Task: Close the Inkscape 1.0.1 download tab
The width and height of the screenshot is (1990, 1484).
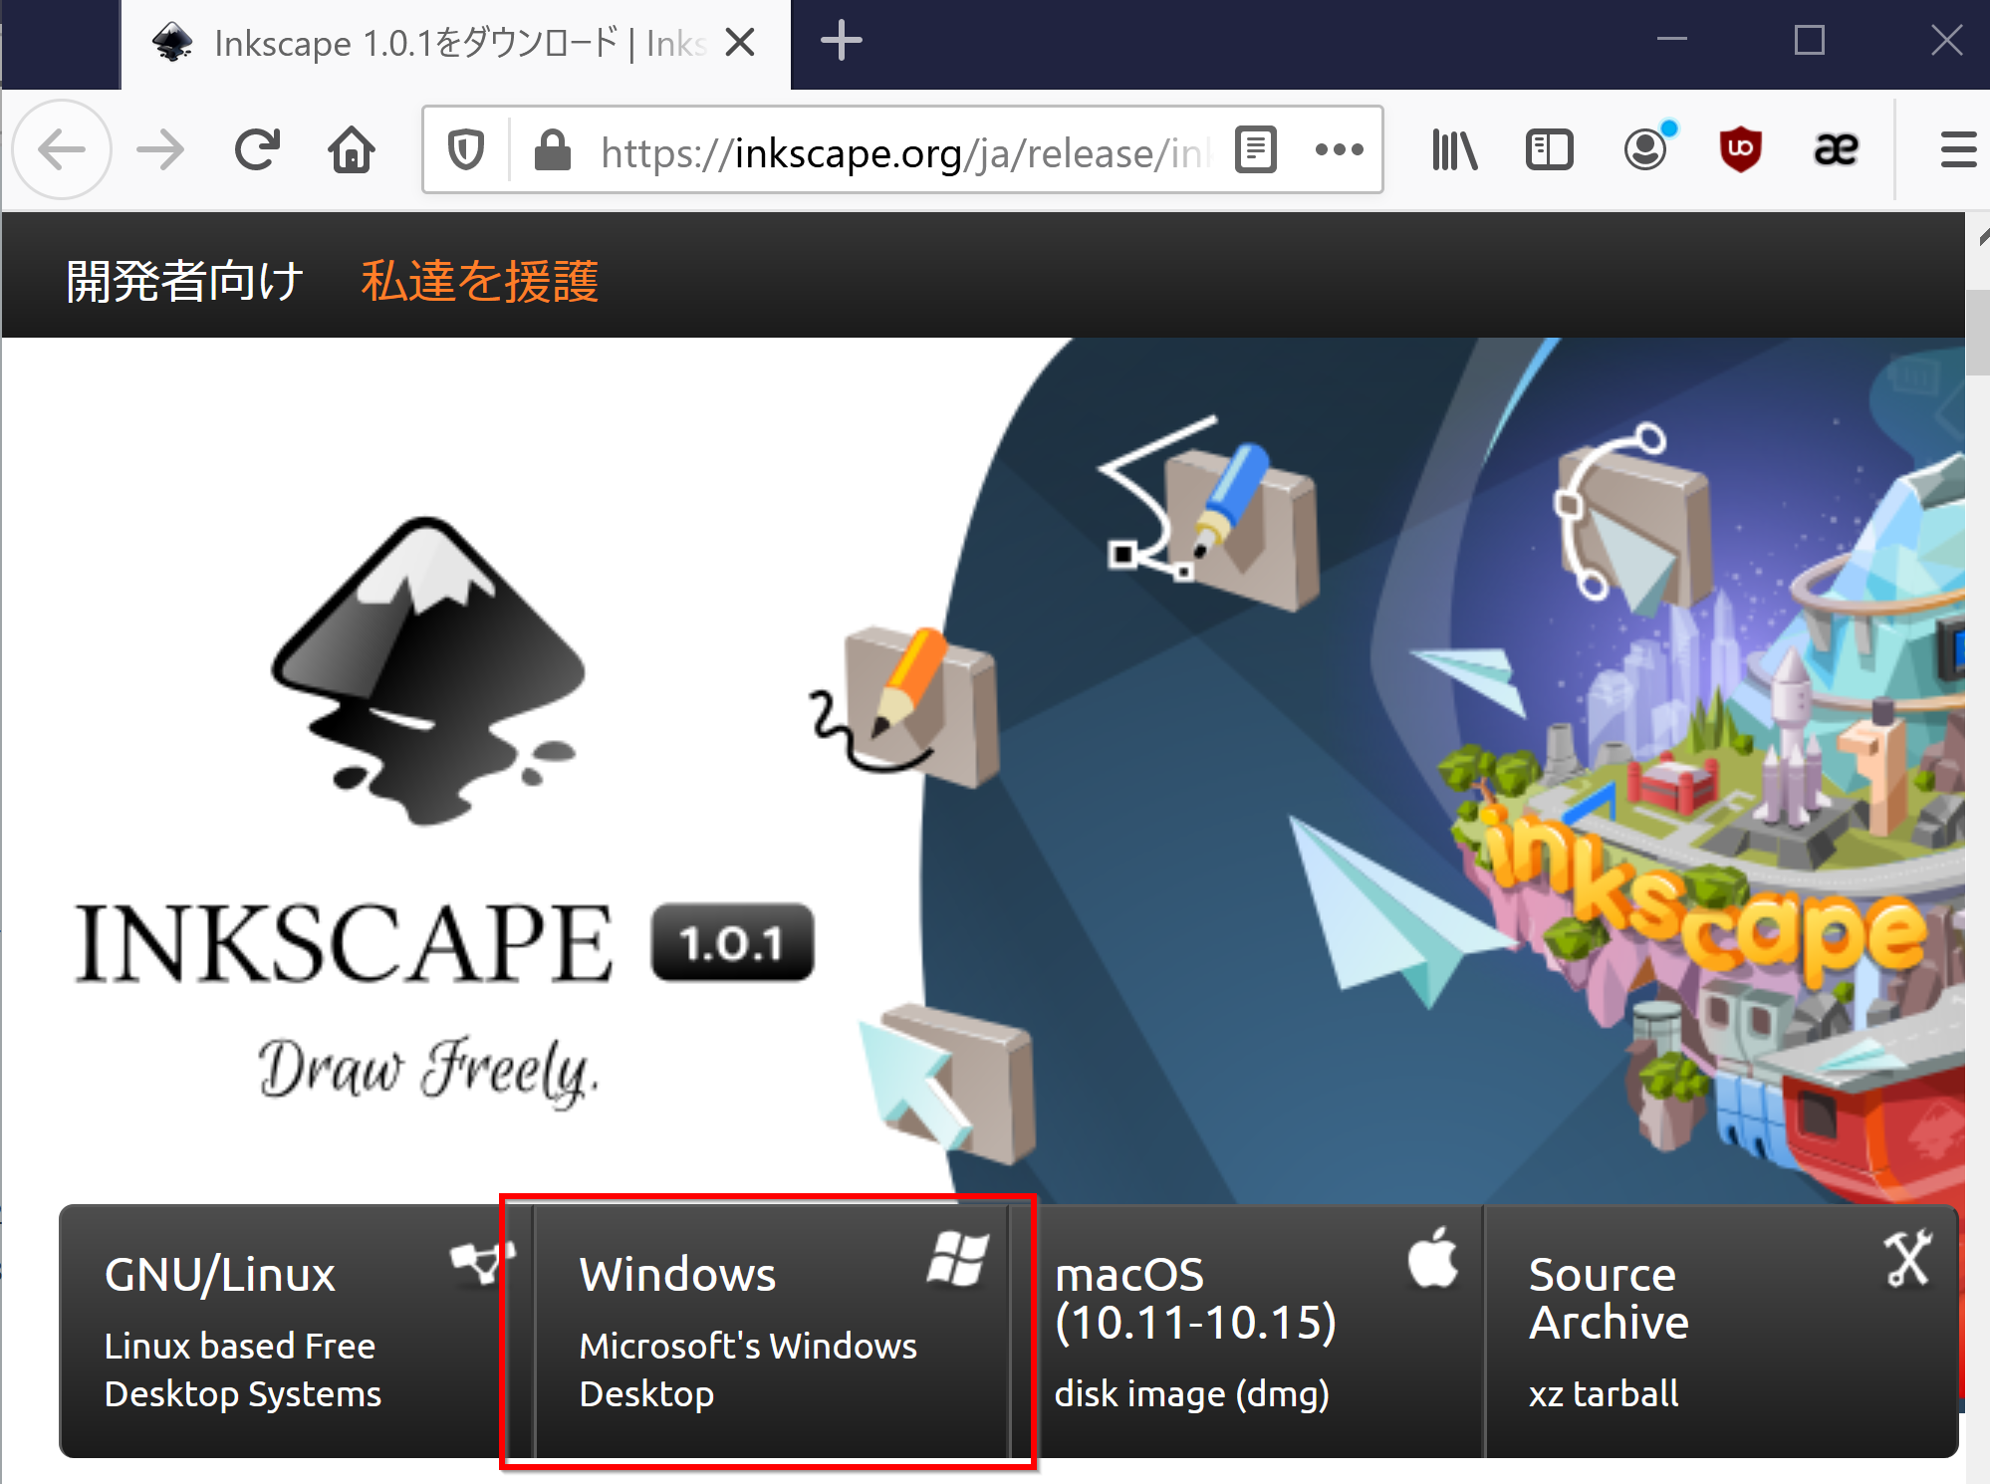Action: pyautogui.click(x=740, y=43)
